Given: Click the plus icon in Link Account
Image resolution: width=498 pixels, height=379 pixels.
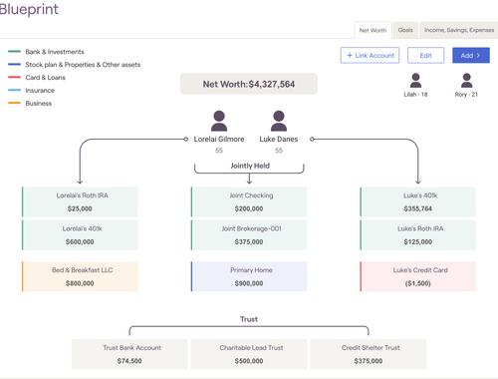Looking at the screenshot, I should click(x=350, y=55).
